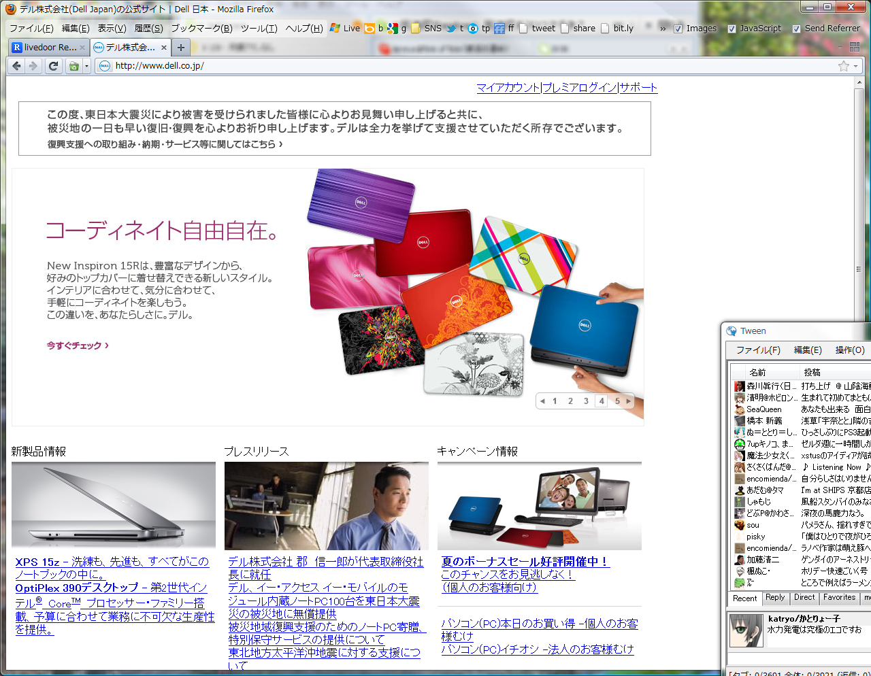
Task: Open the 編集(E) menu in Tween
Action: pos(808,350)
